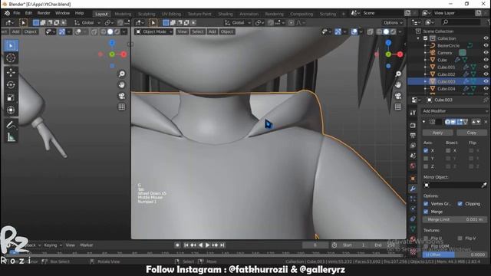
Task: Jump to timeline end frame
Action: (222, 245)
